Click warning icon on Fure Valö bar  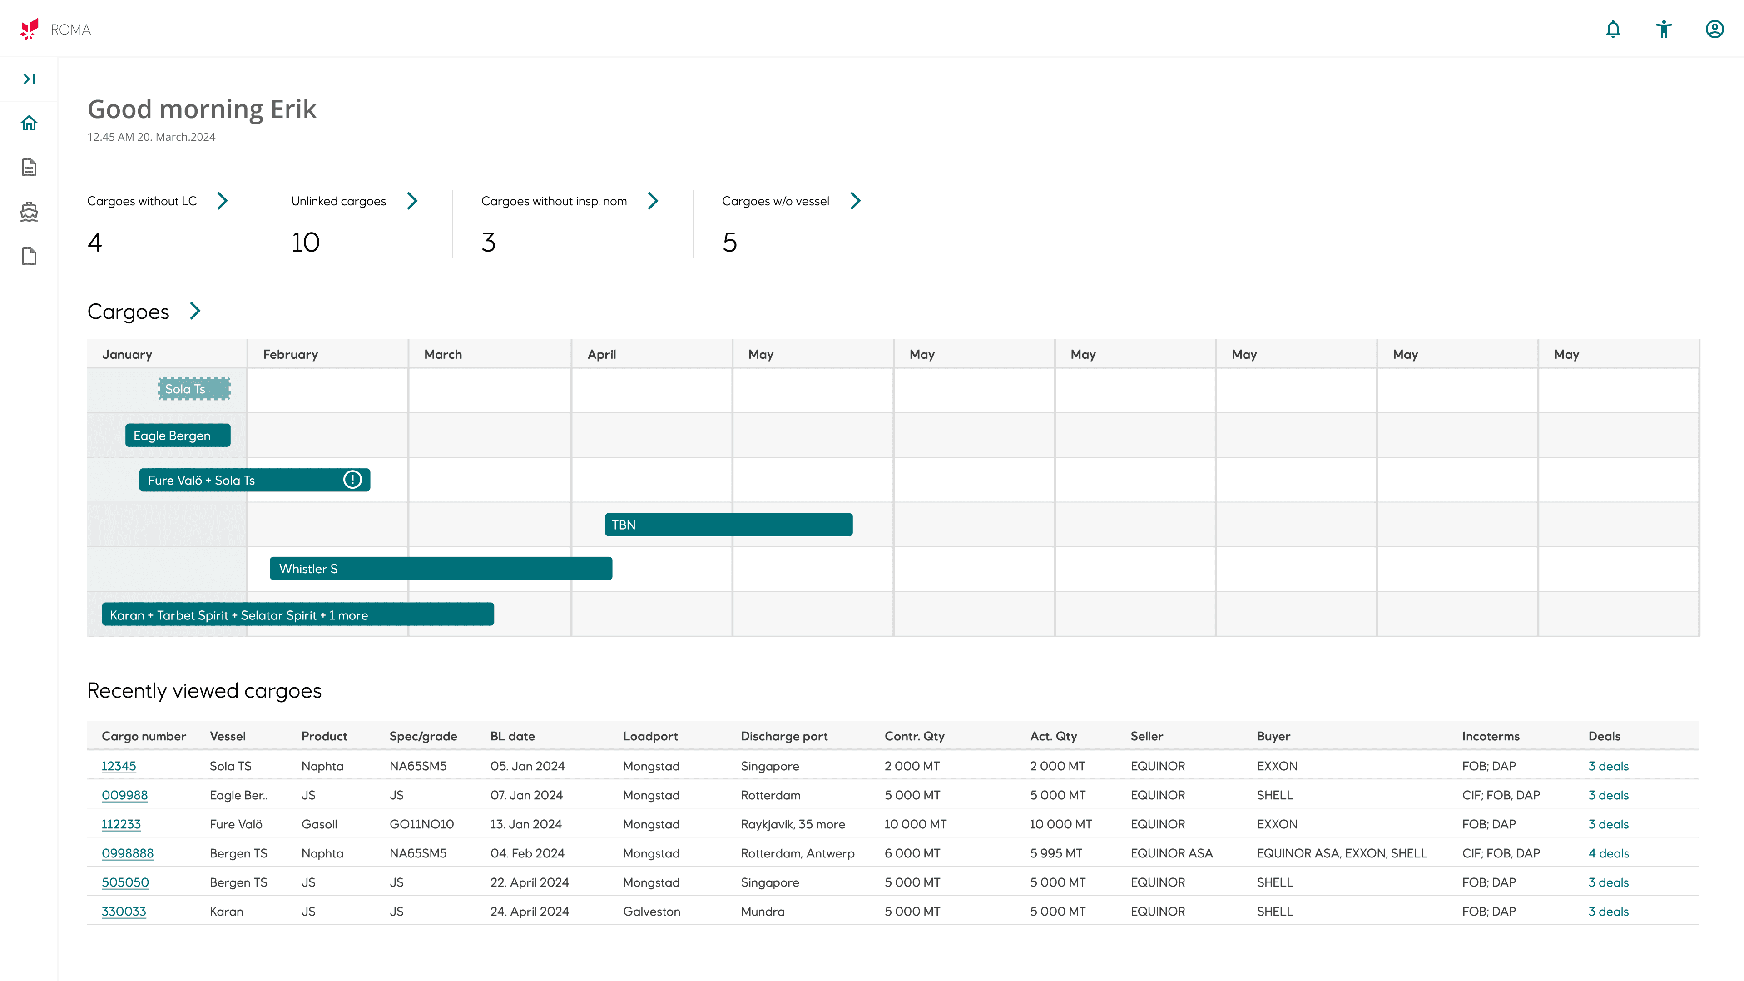[352, 479]
